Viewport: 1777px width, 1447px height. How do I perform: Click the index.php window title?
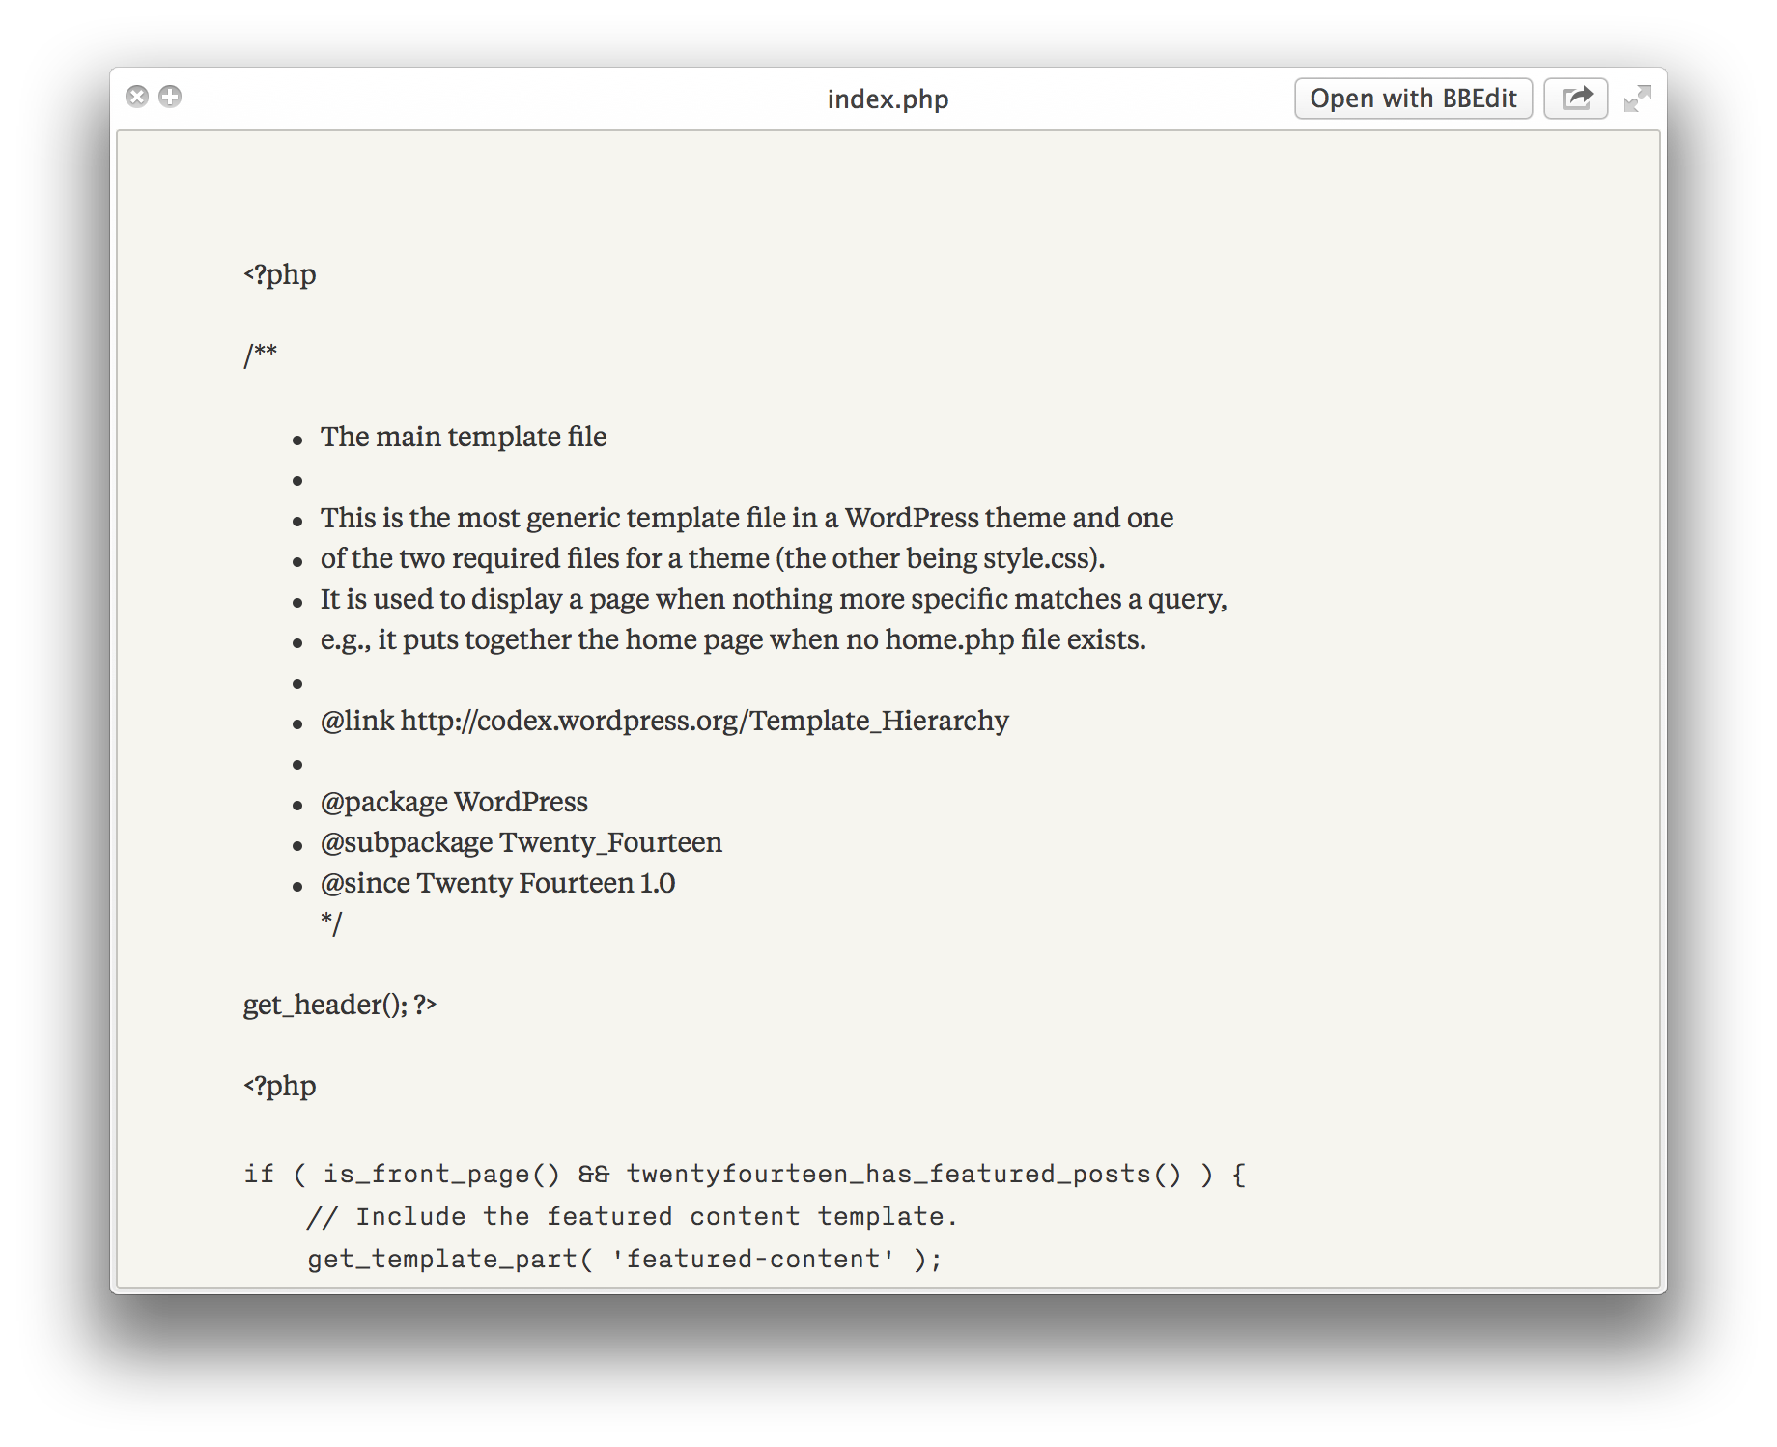888,99
